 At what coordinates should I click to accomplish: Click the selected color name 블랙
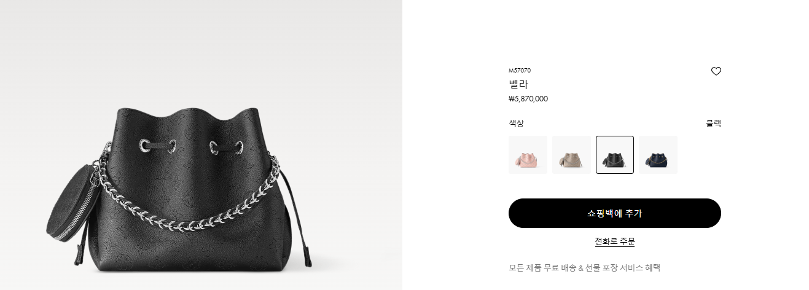[x=713, y=123]
